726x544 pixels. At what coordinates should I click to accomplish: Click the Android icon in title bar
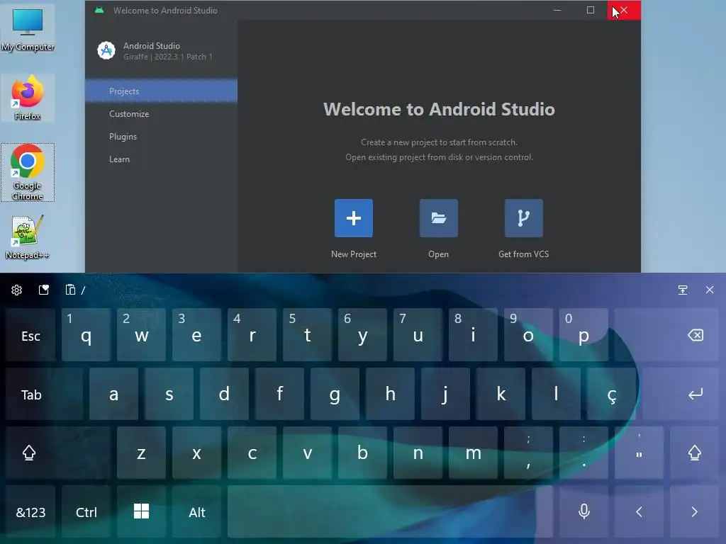[x=99, y=10]
